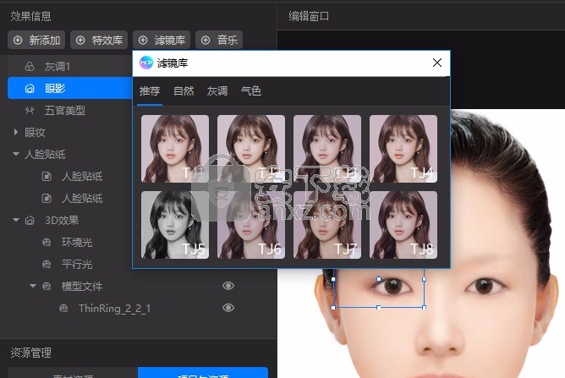
Task: Open the 特效库 effects library
Action: (x=99, y=40)
